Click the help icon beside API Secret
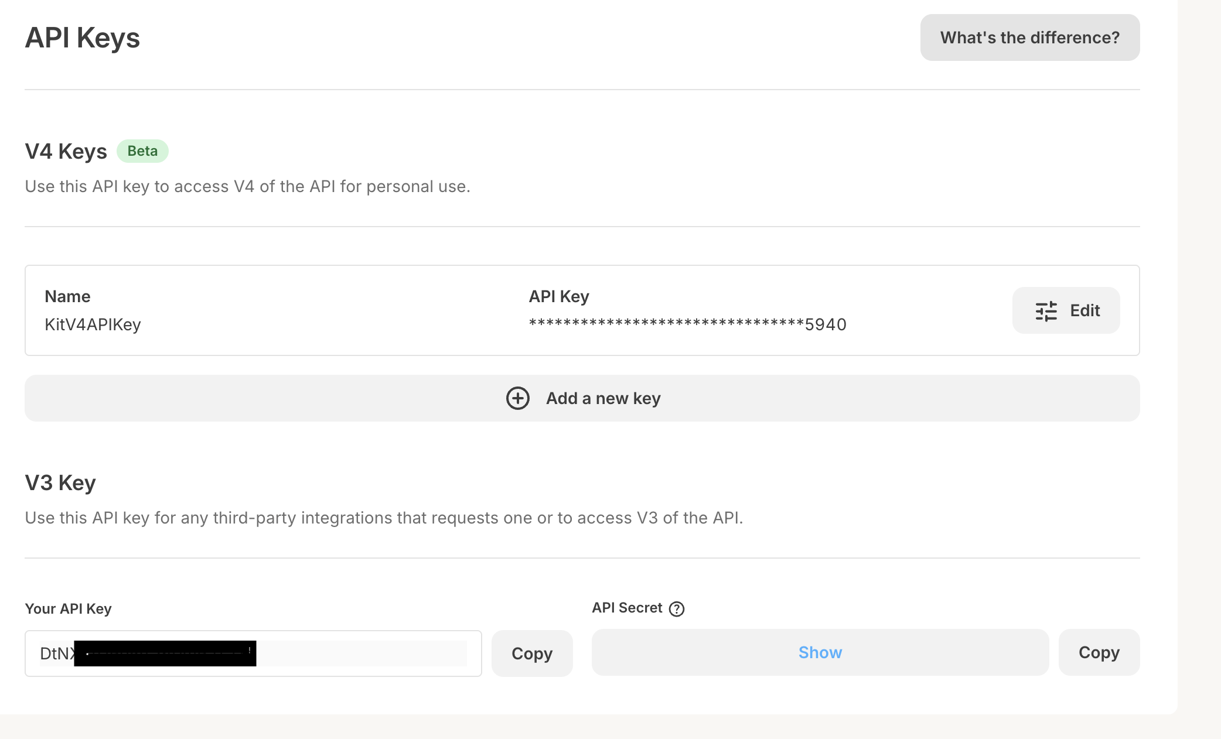This screenshot has height=739, width=1221. 677,609
